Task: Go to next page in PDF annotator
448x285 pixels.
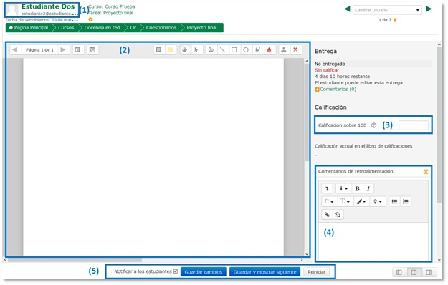Action: click(63, 50)
